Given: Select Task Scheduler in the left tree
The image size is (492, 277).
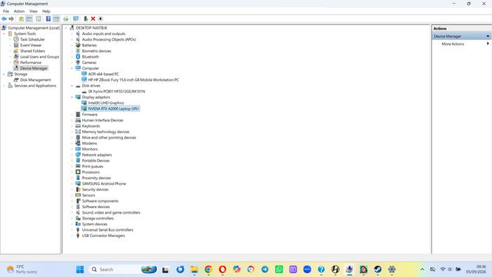Looking at the screenshot, I should (x=32, y=39).
